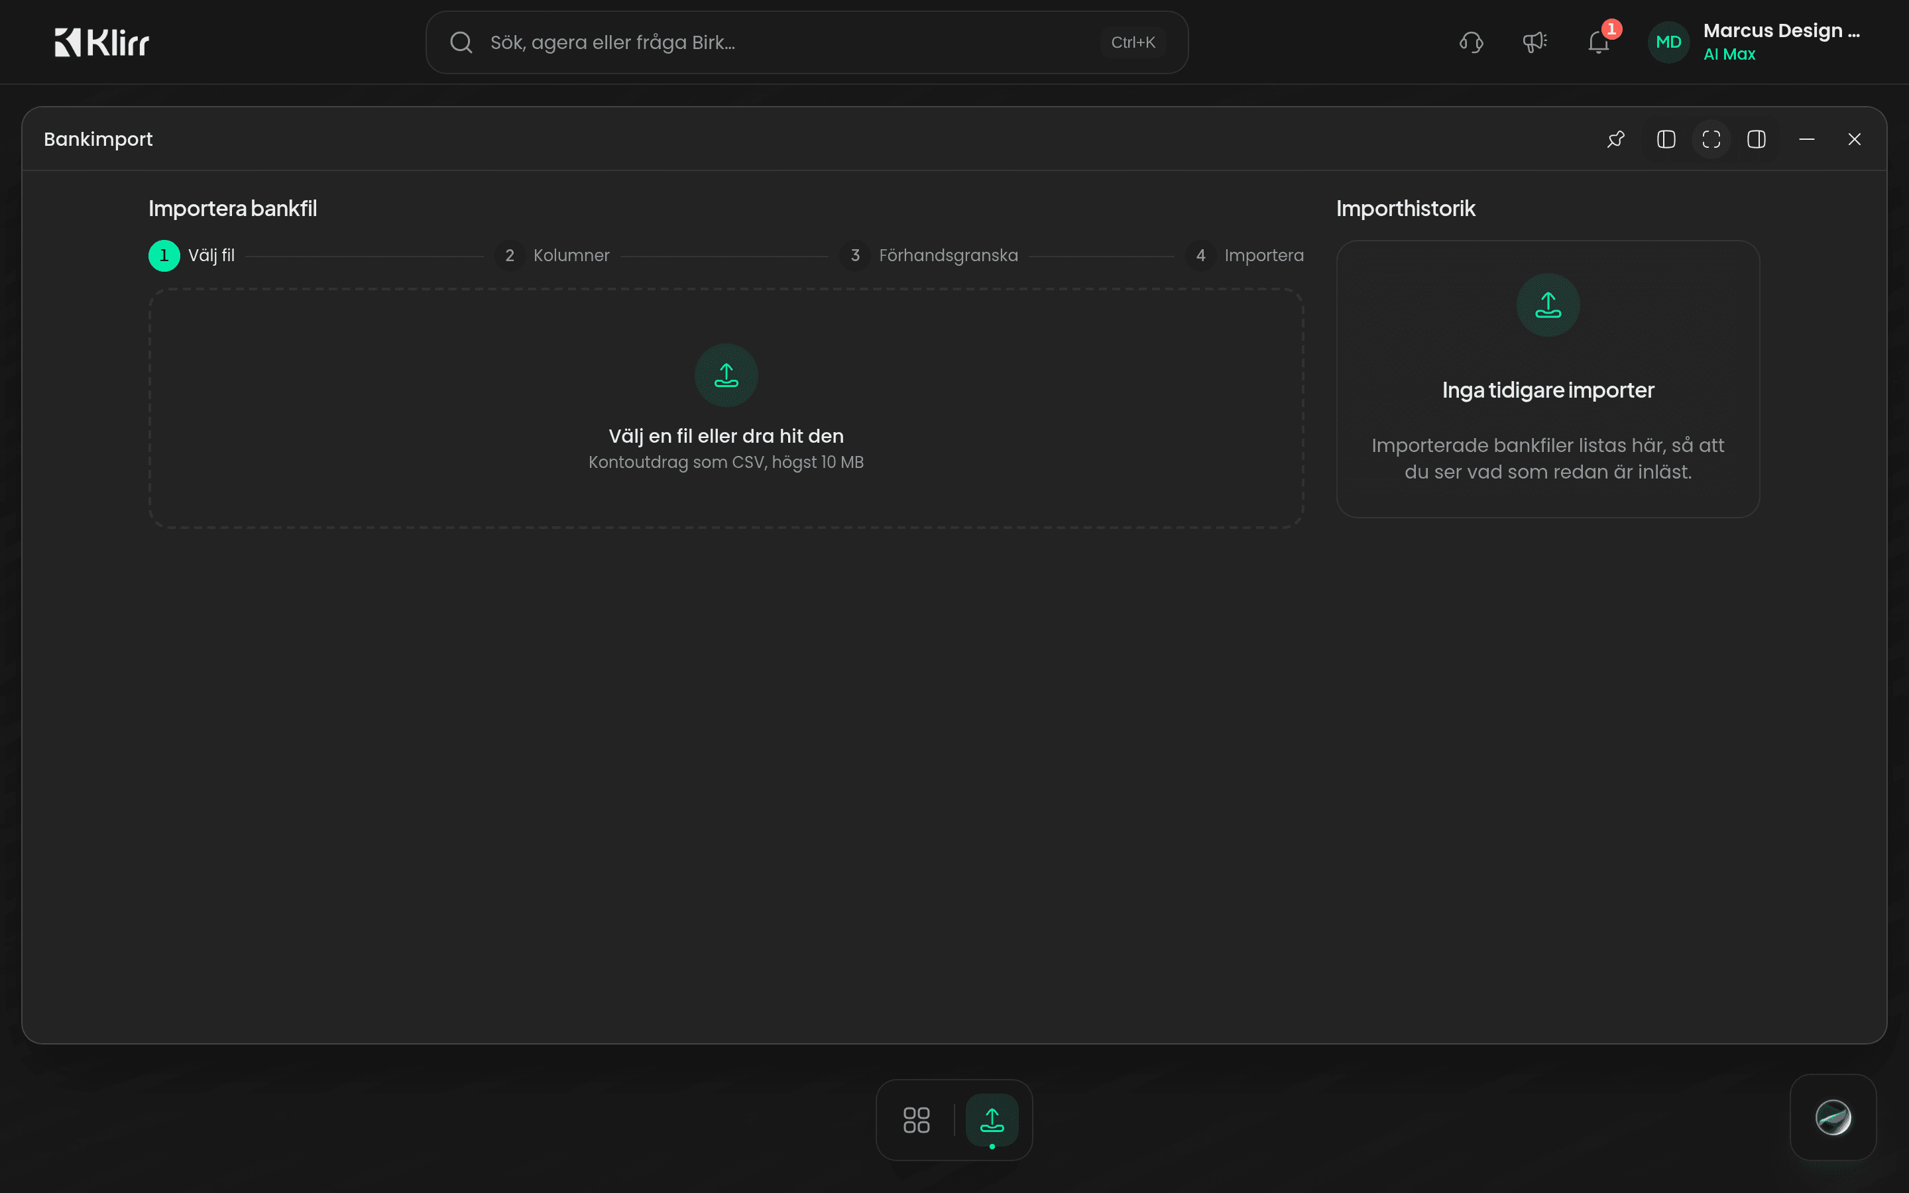The width and height of the screenshot is (1909, 1193).
Task: Dock the Bankimport window to right half
Action: [x=1757, y=140]
